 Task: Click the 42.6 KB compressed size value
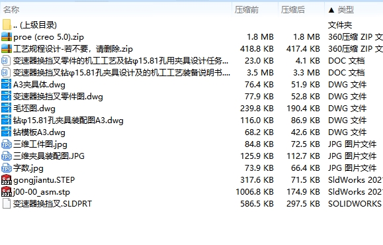pyautogui.click(x=306, y=132)
